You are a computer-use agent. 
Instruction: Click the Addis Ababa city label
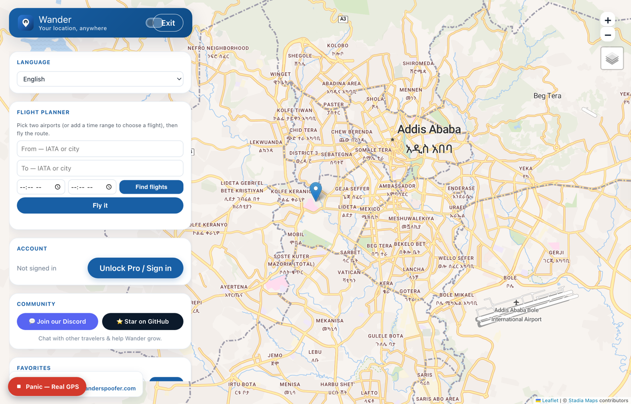429,129
